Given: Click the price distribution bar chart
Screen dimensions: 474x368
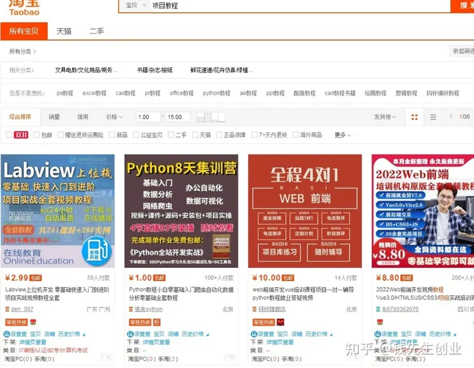Looking at the screenshot, I should pos(211,117).
